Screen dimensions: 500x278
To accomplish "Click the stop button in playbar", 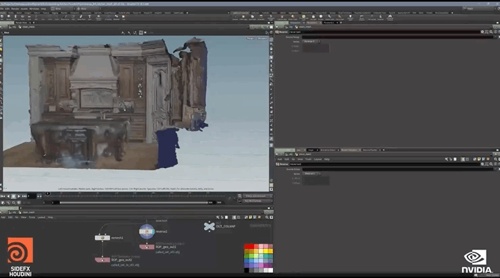I will coord(14,196).
